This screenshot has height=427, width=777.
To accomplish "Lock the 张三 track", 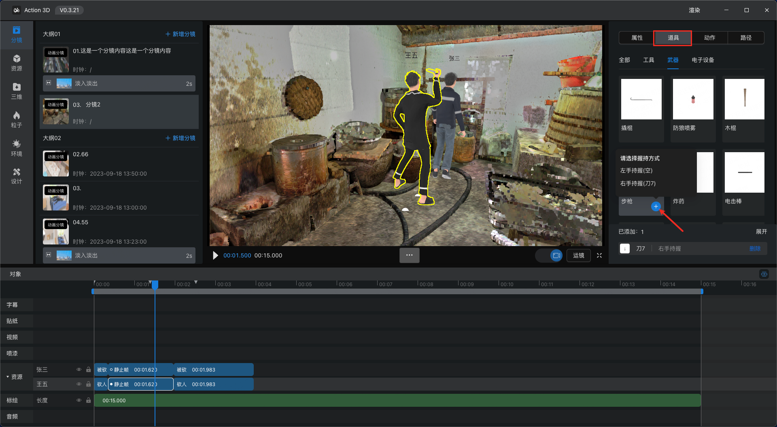I will tap(89, 370).
